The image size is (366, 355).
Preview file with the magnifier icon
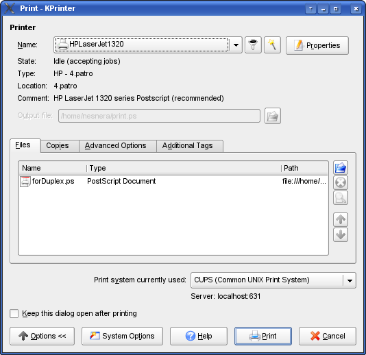341,197
